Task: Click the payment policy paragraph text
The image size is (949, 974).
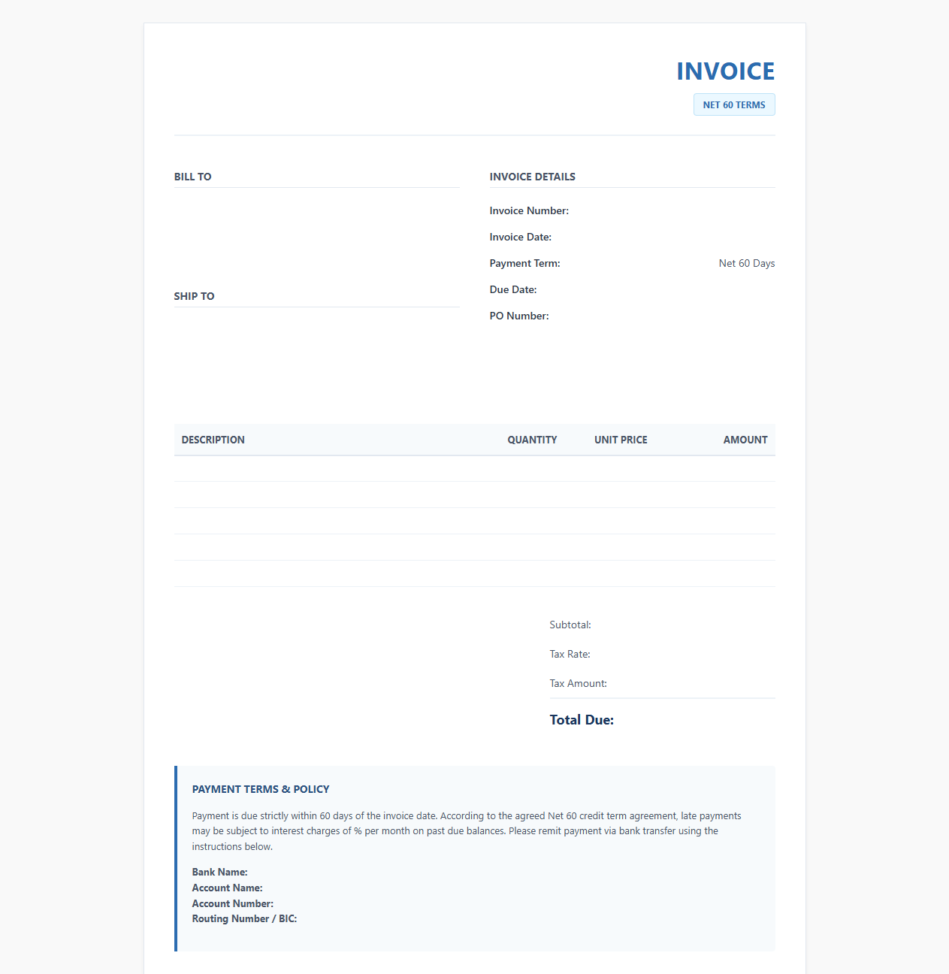Action: tap(467, 831)
